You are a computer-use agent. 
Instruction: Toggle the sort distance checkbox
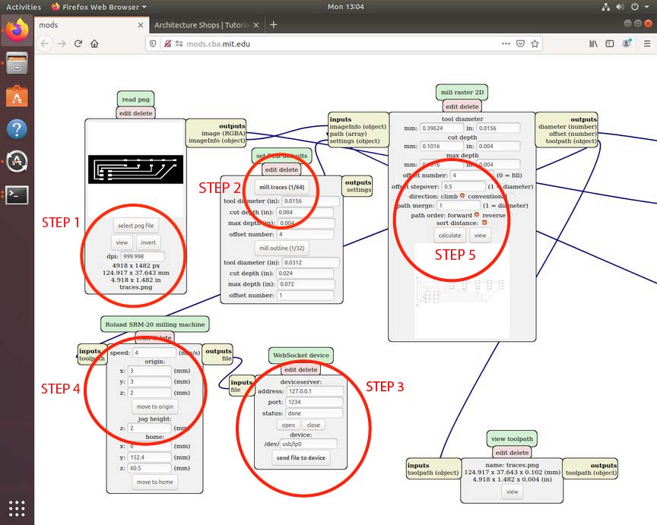click(x=484, y=223)
